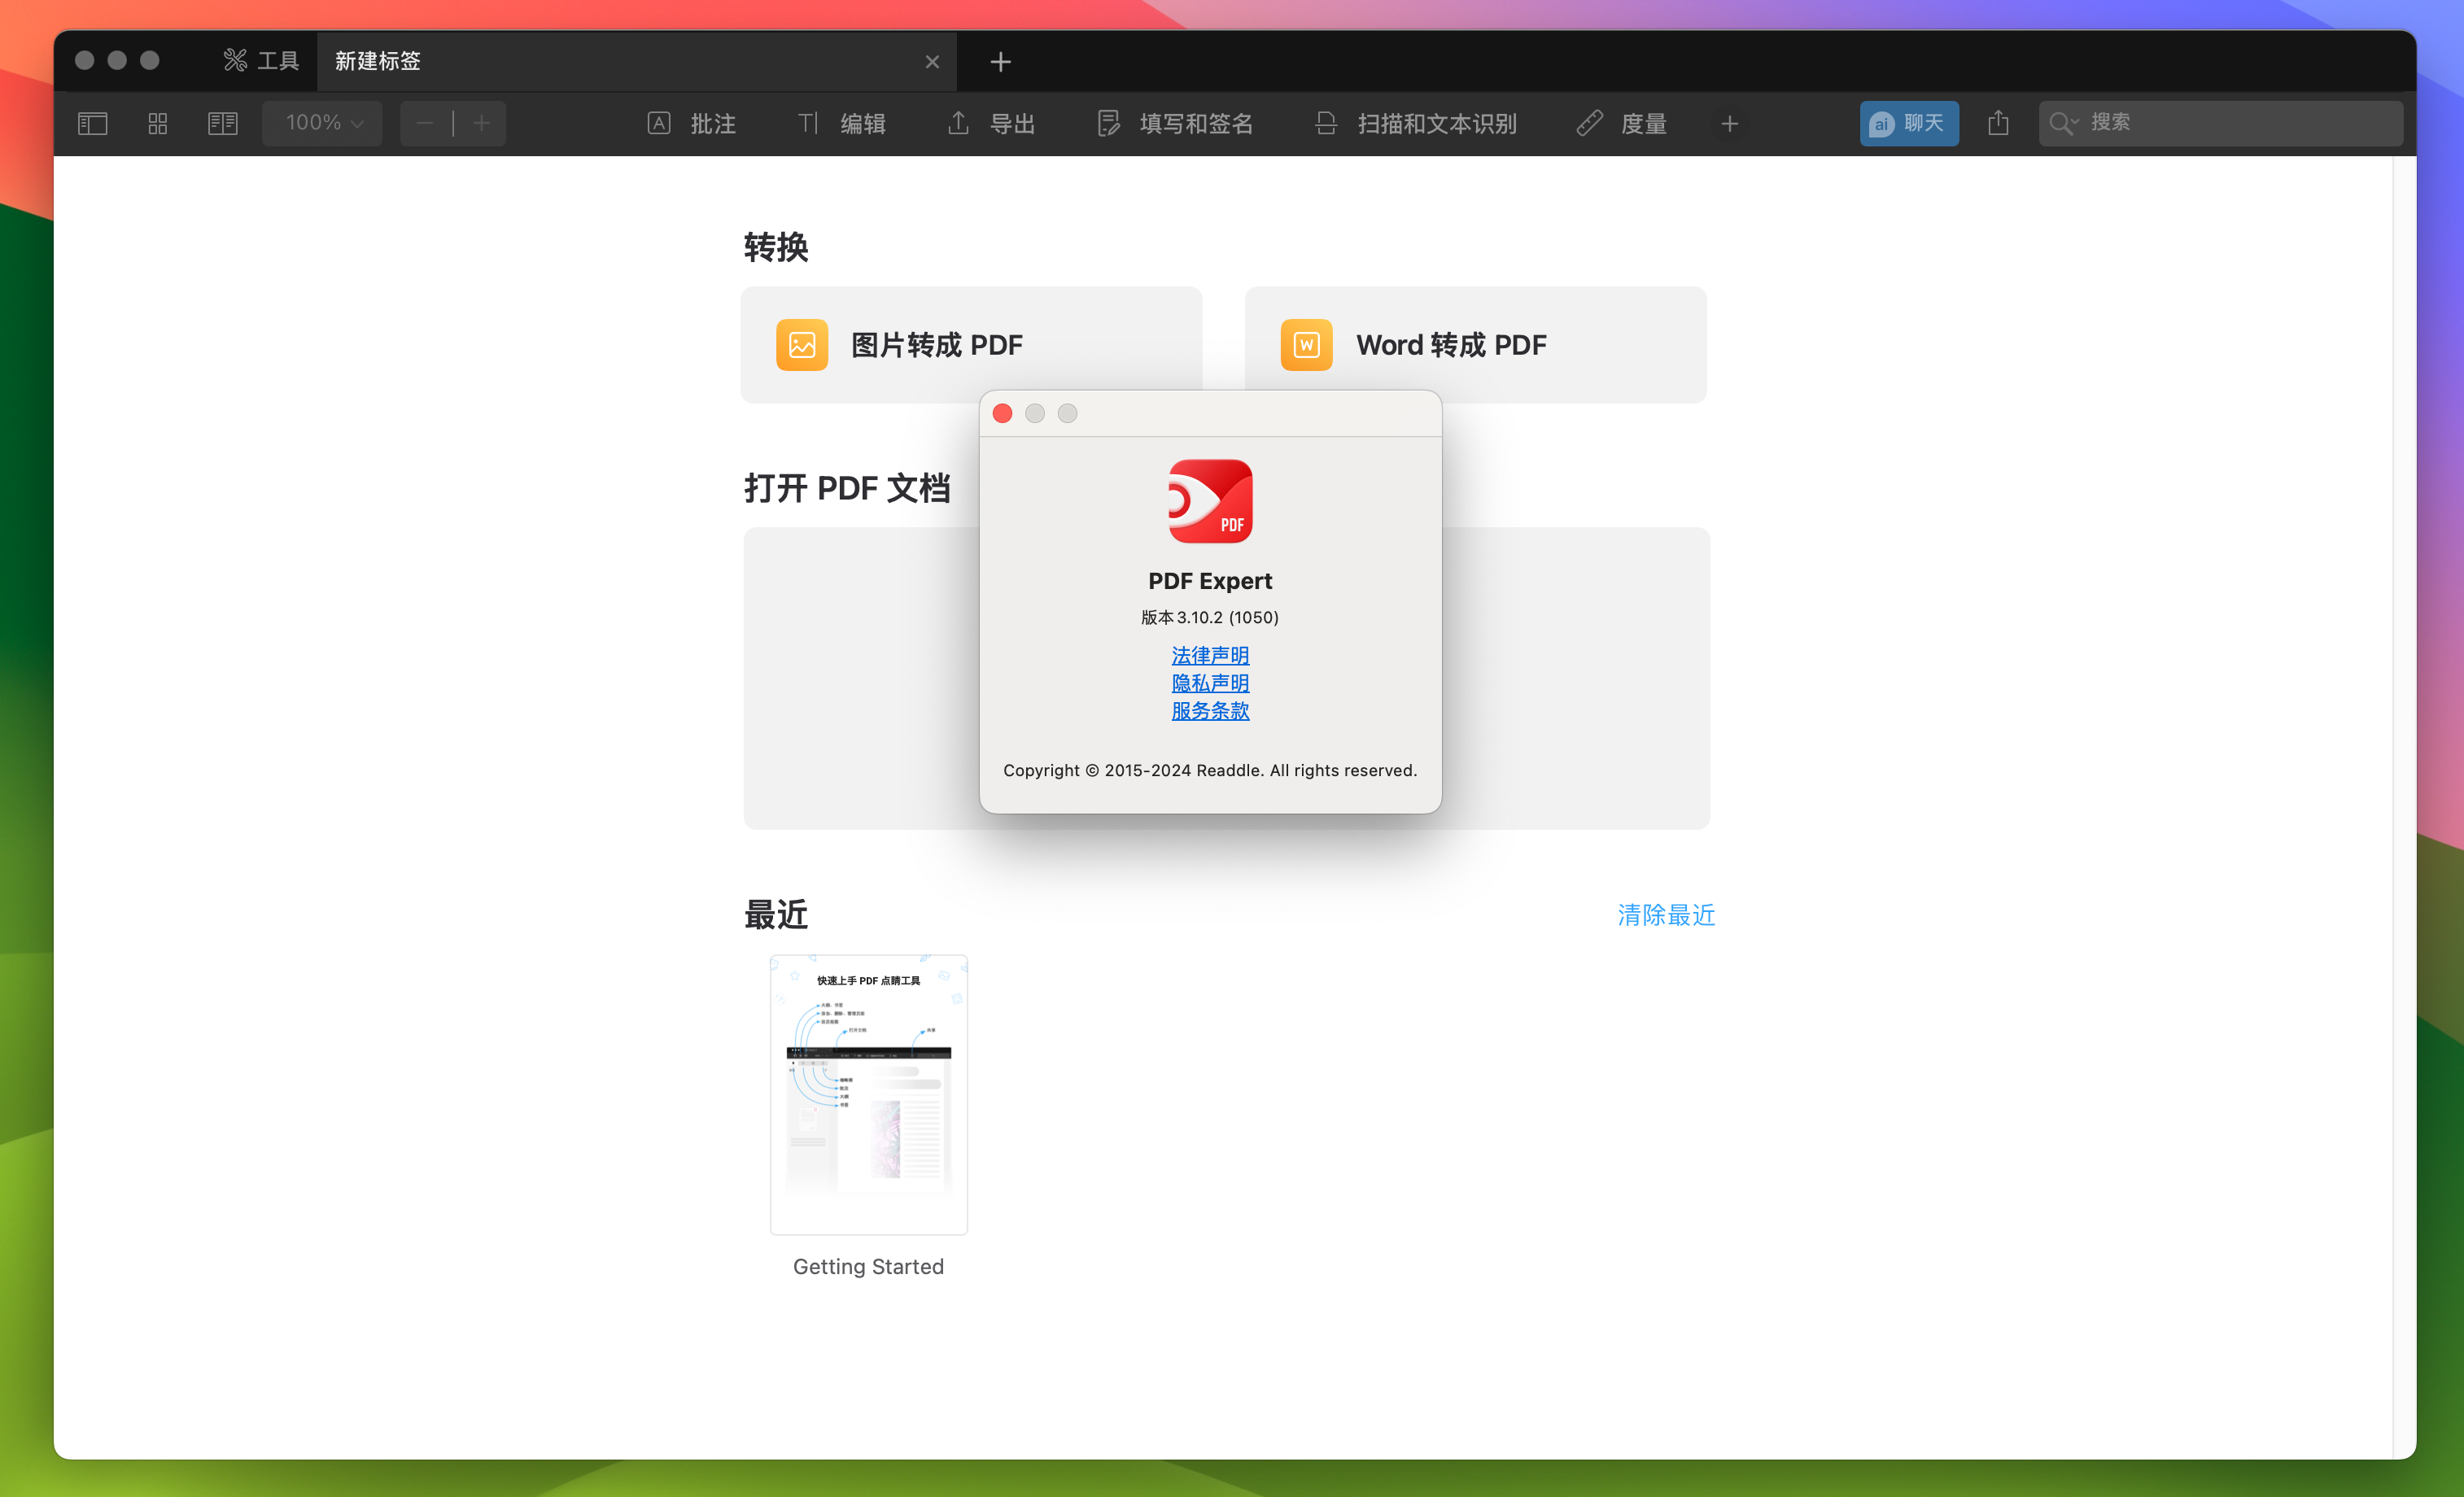Screen dimensions: 2464x1497
Task: Switch to page thumbnails grid view
Action: [x=157, y=123]
